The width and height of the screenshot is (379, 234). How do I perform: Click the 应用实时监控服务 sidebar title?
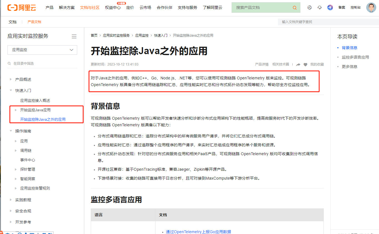[x=28, y=36]
